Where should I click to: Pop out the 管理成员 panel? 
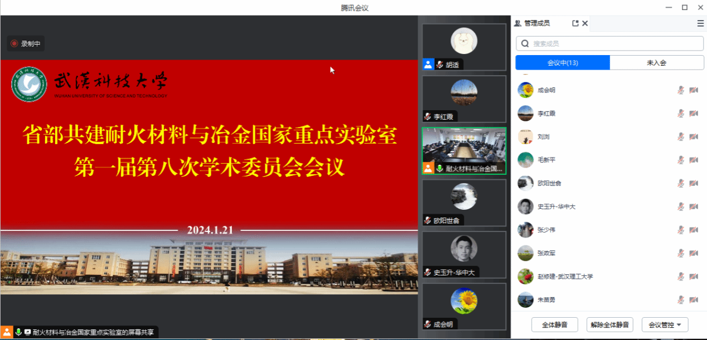click(x=575, y=23)
